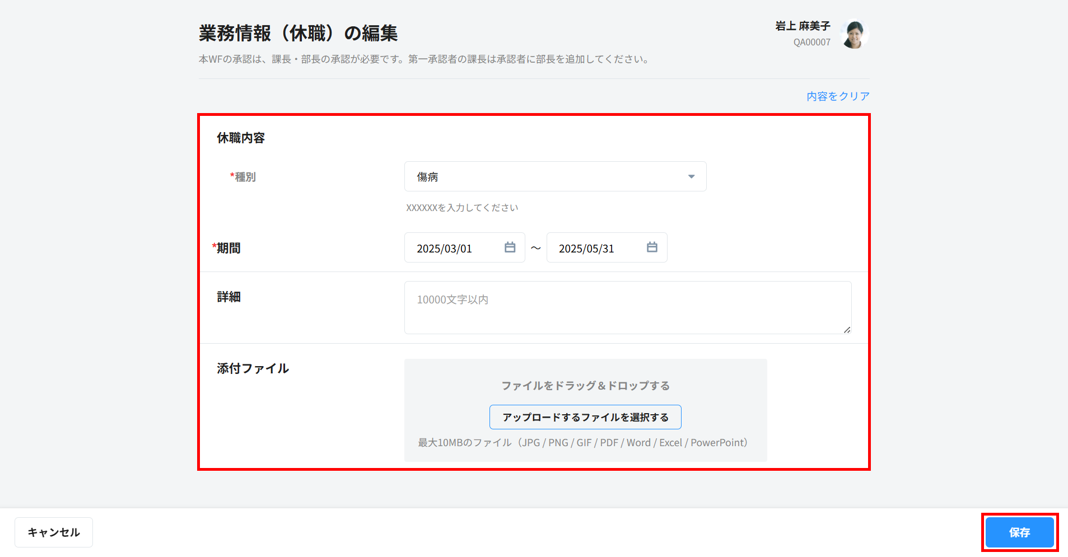Image resolution: width=1068 pixels, height=557 pixels.
Task: Click into the 詳細 text area
Action: click(627, 307)
